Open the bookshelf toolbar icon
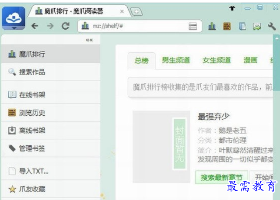280x200 pixels. pos(242,26)
